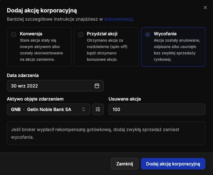This screenshot has height=175, width=213.
Task: Click the Usuwane akcje label
Action: tap(125, 99)
